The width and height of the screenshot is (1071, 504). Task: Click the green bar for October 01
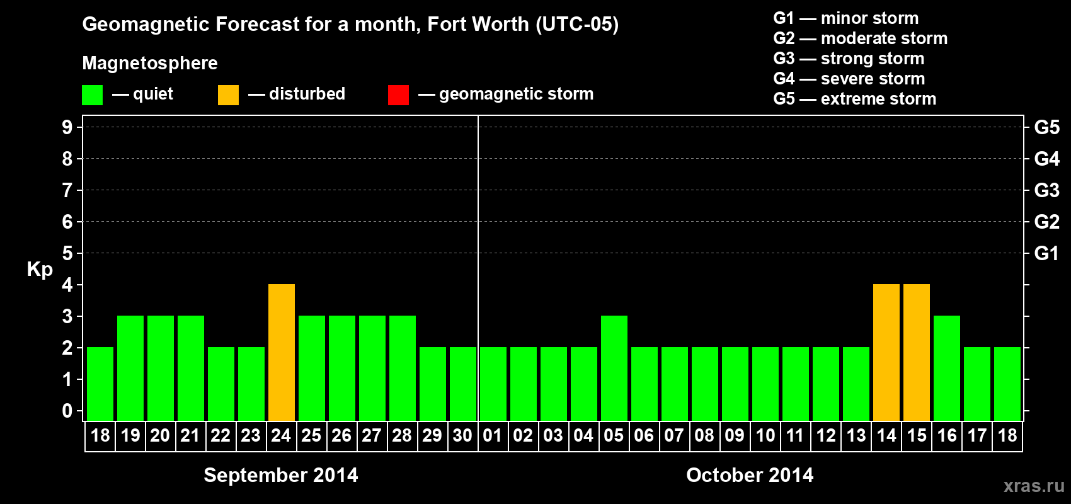493,384
